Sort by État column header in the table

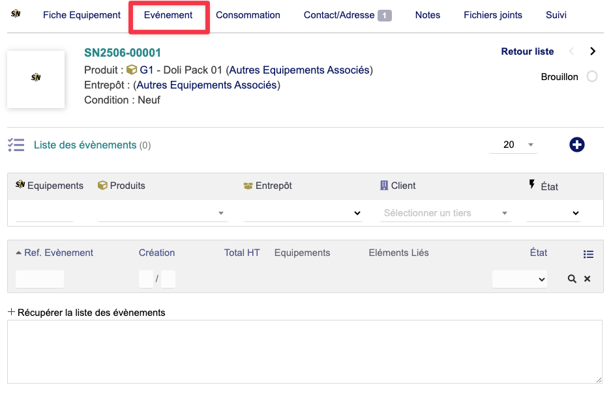[x=539, y=253]
